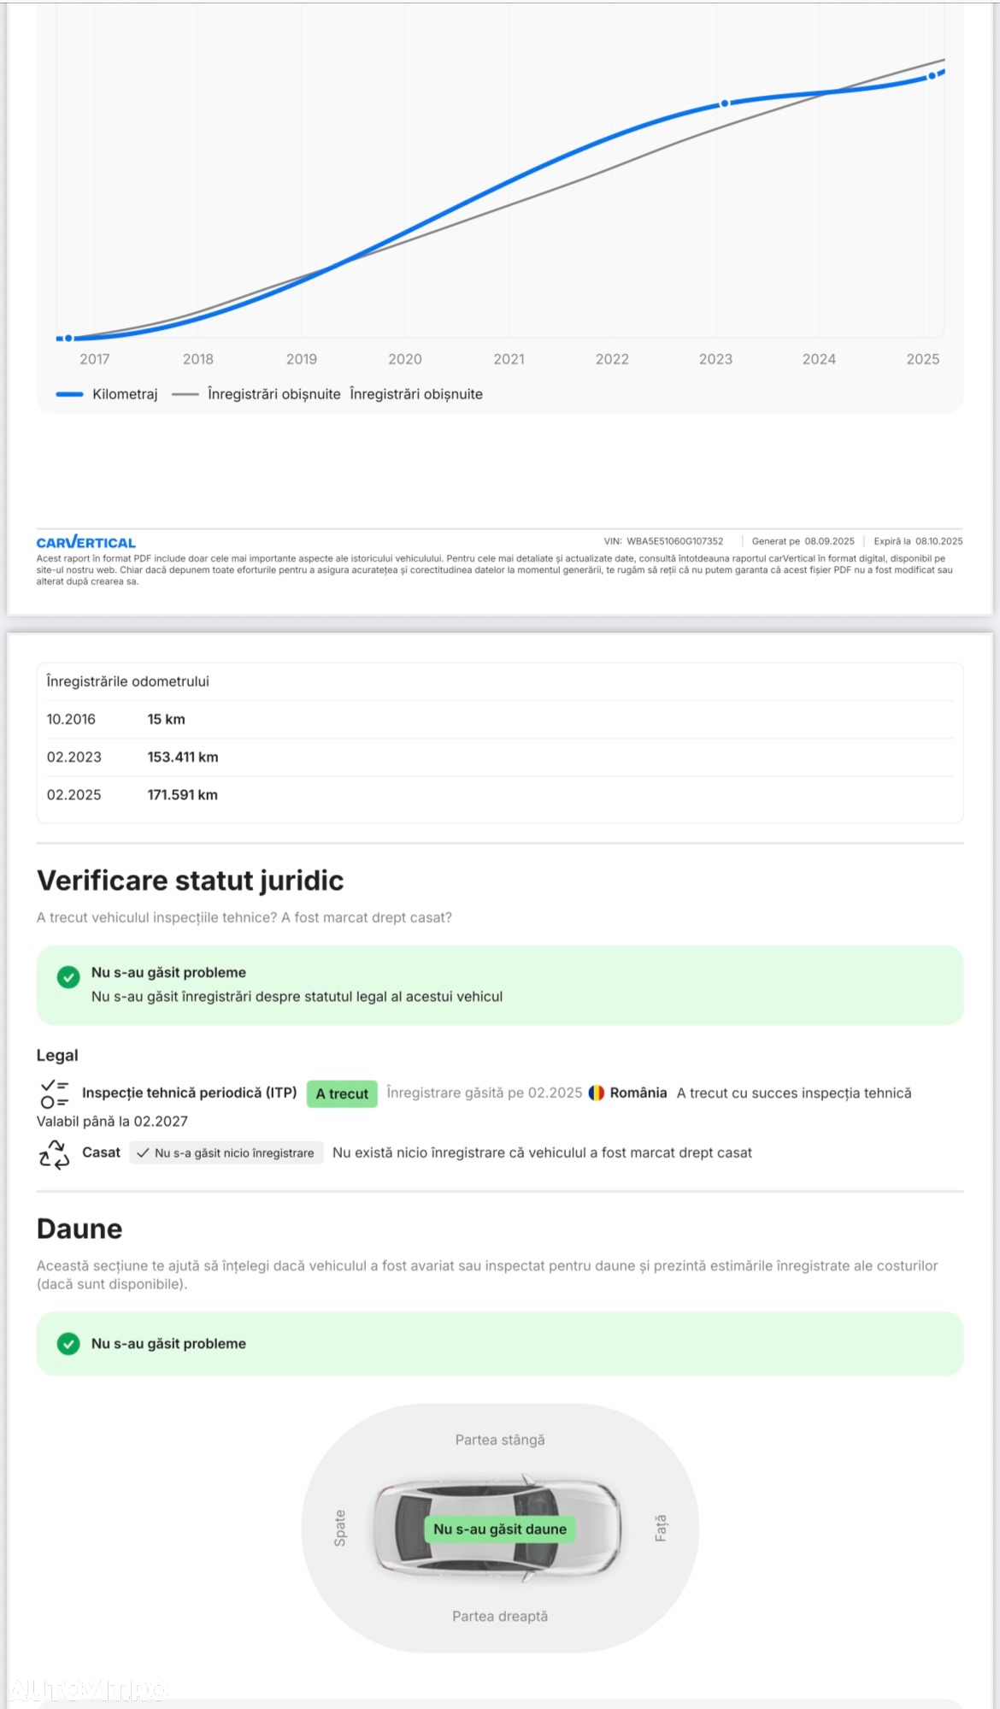Click the '171.591 km' odometer value
This screenshot has width=1000, height=1709.
click(182, 794)
